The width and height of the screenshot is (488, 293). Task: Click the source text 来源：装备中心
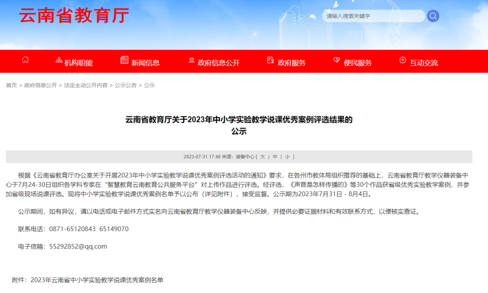[x=238, y=157]
